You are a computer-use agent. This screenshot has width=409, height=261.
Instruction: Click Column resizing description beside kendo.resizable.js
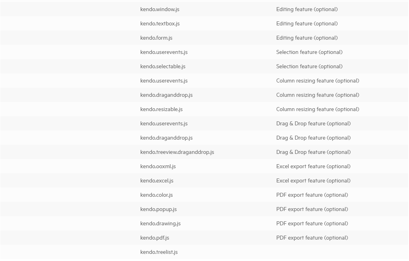pos(318,109)
